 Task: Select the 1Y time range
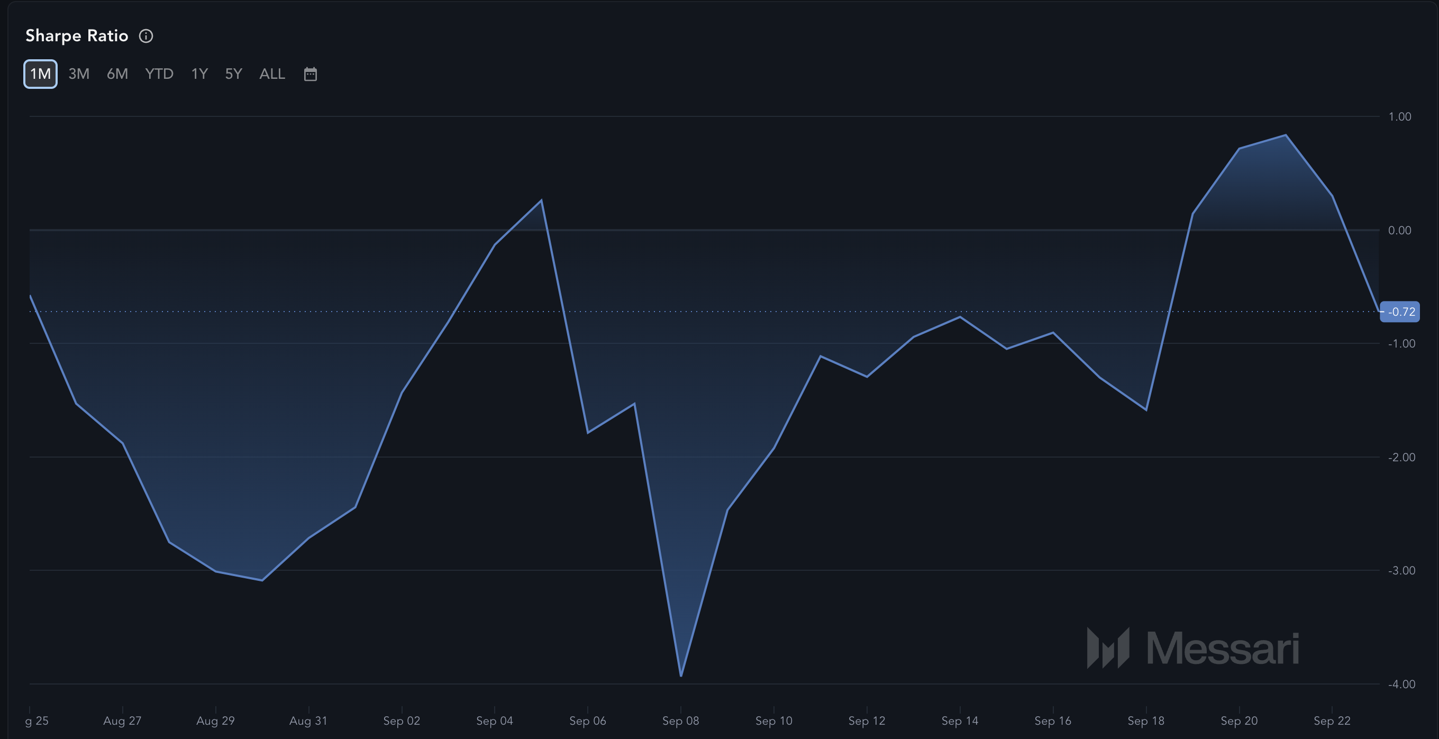pyautogui.click(x=199, y=74)
